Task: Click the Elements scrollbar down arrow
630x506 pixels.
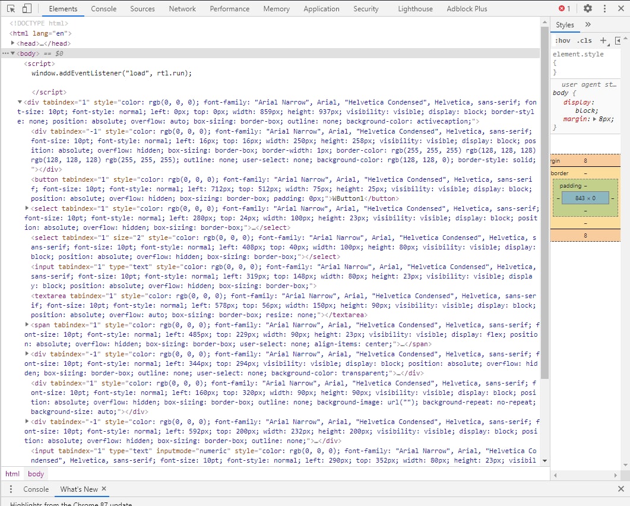Action: pos(544,461)
